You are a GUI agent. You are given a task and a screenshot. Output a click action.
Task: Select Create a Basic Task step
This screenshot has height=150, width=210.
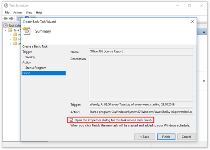(35, 46)
